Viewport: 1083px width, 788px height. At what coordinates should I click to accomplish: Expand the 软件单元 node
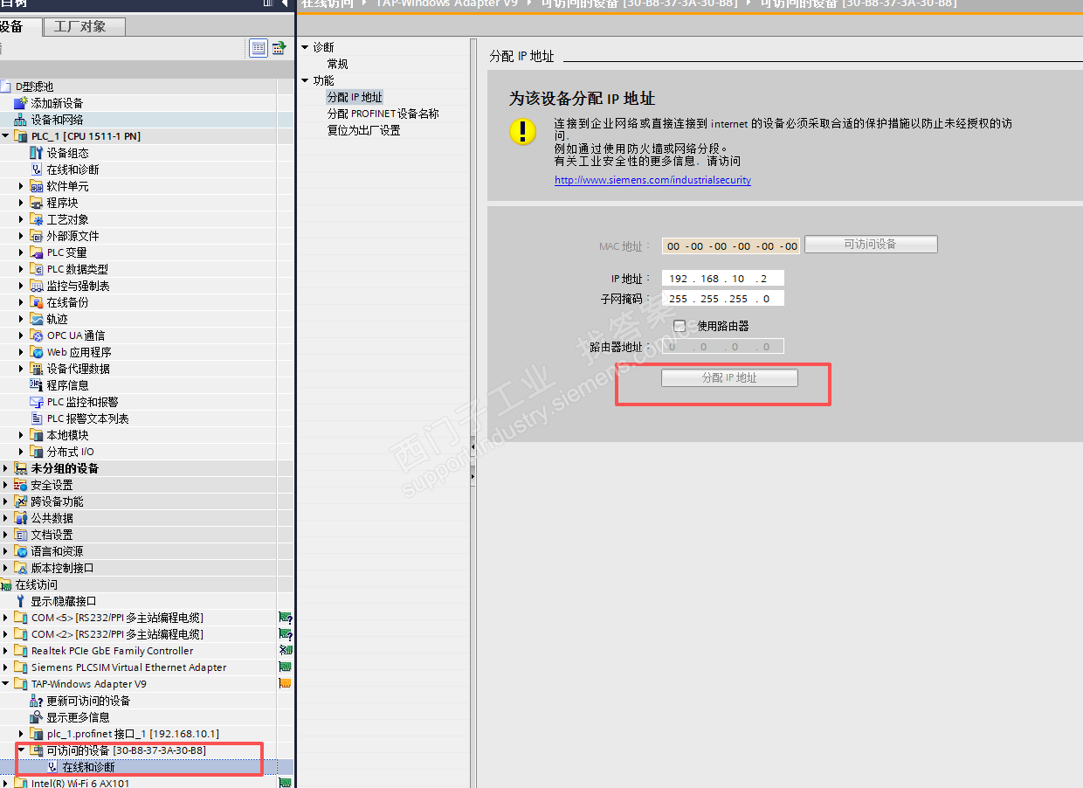22,186
